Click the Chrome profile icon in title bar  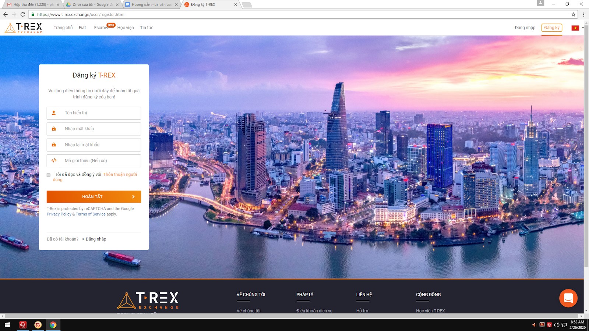pos(540,3)
